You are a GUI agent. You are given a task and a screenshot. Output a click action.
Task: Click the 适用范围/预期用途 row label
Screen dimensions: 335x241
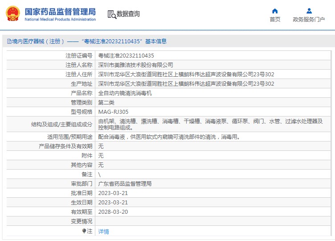point(70,137)
